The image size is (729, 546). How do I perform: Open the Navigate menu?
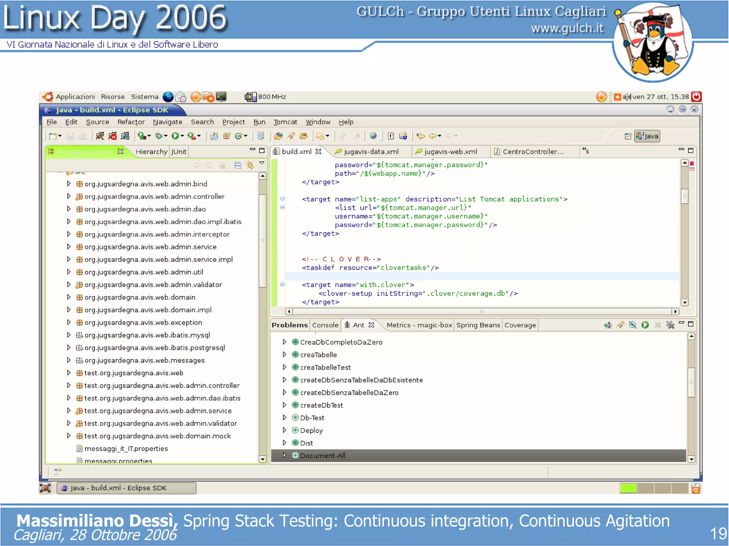click(x=168, y=122)
